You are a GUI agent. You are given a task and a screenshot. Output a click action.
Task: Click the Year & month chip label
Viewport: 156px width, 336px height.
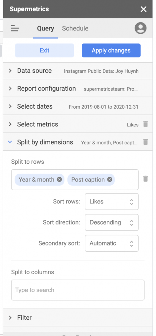[36, 179]
